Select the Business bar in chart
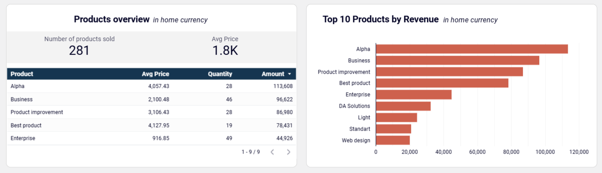Screen dimensions: 602x173 (457, 60)
